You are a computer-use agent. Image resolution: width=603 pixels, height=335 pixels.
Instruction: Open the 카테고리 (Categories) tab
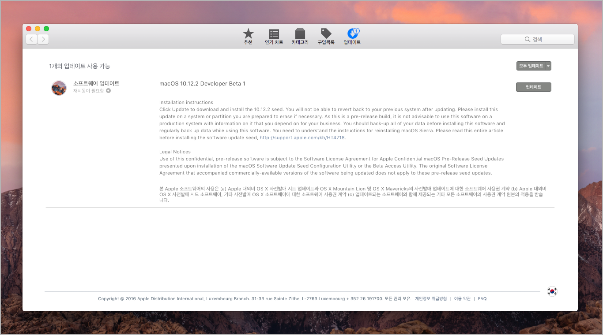[300, 36]
